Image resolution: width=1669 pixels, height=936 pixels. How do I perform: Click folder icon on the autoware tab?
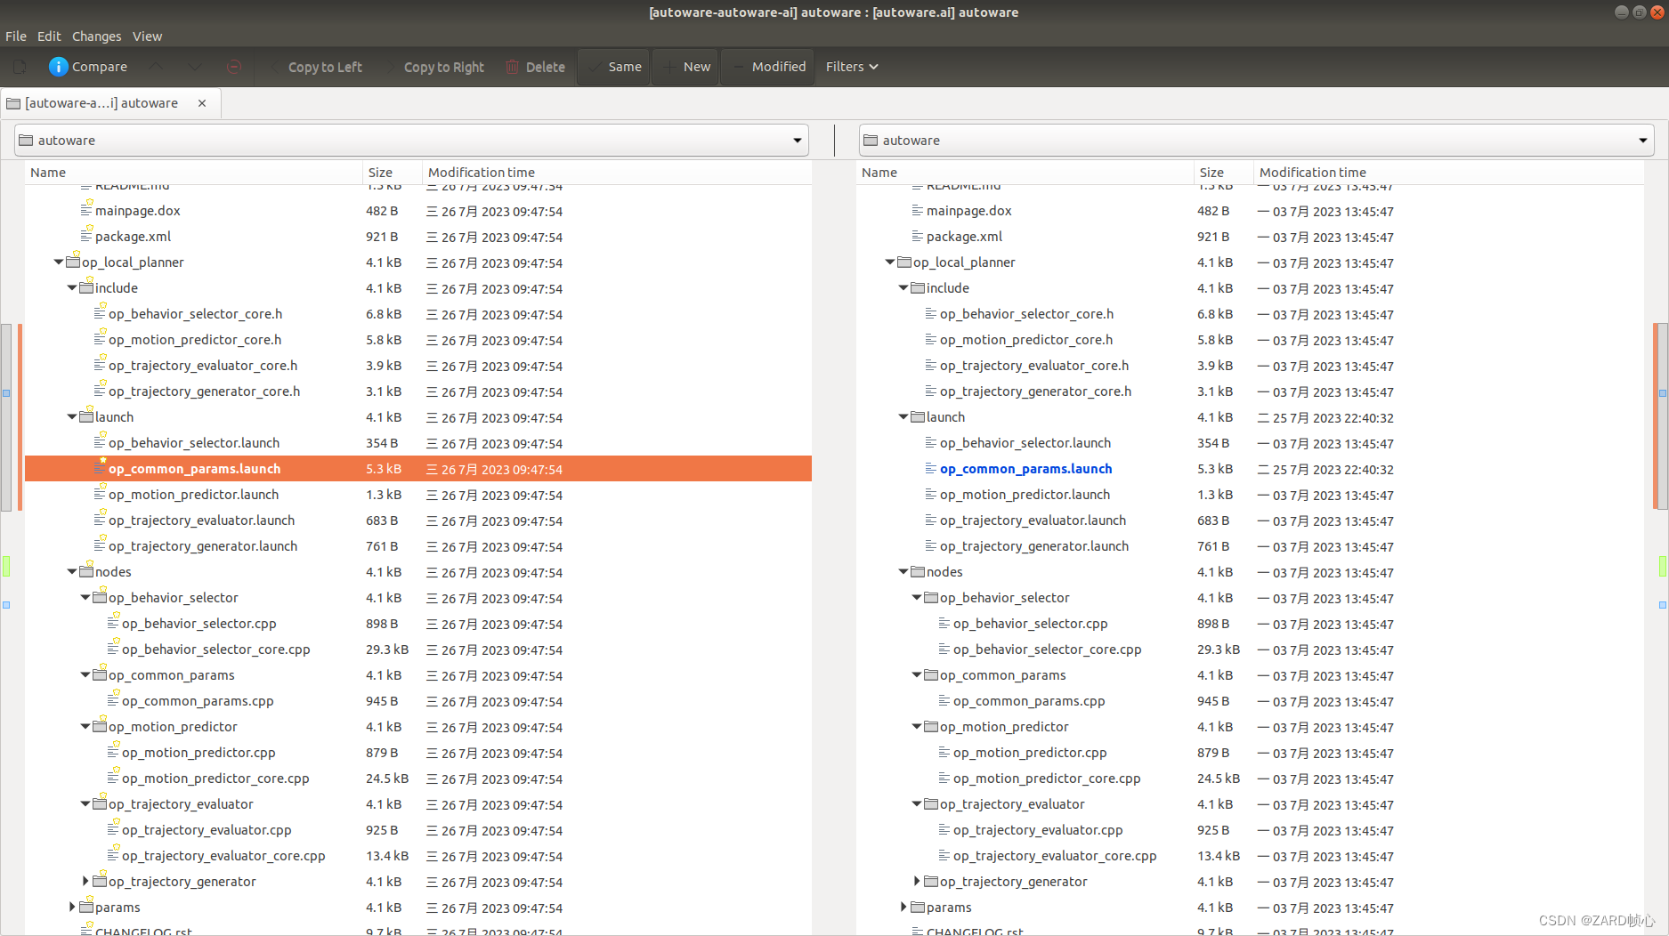(13, 103)
